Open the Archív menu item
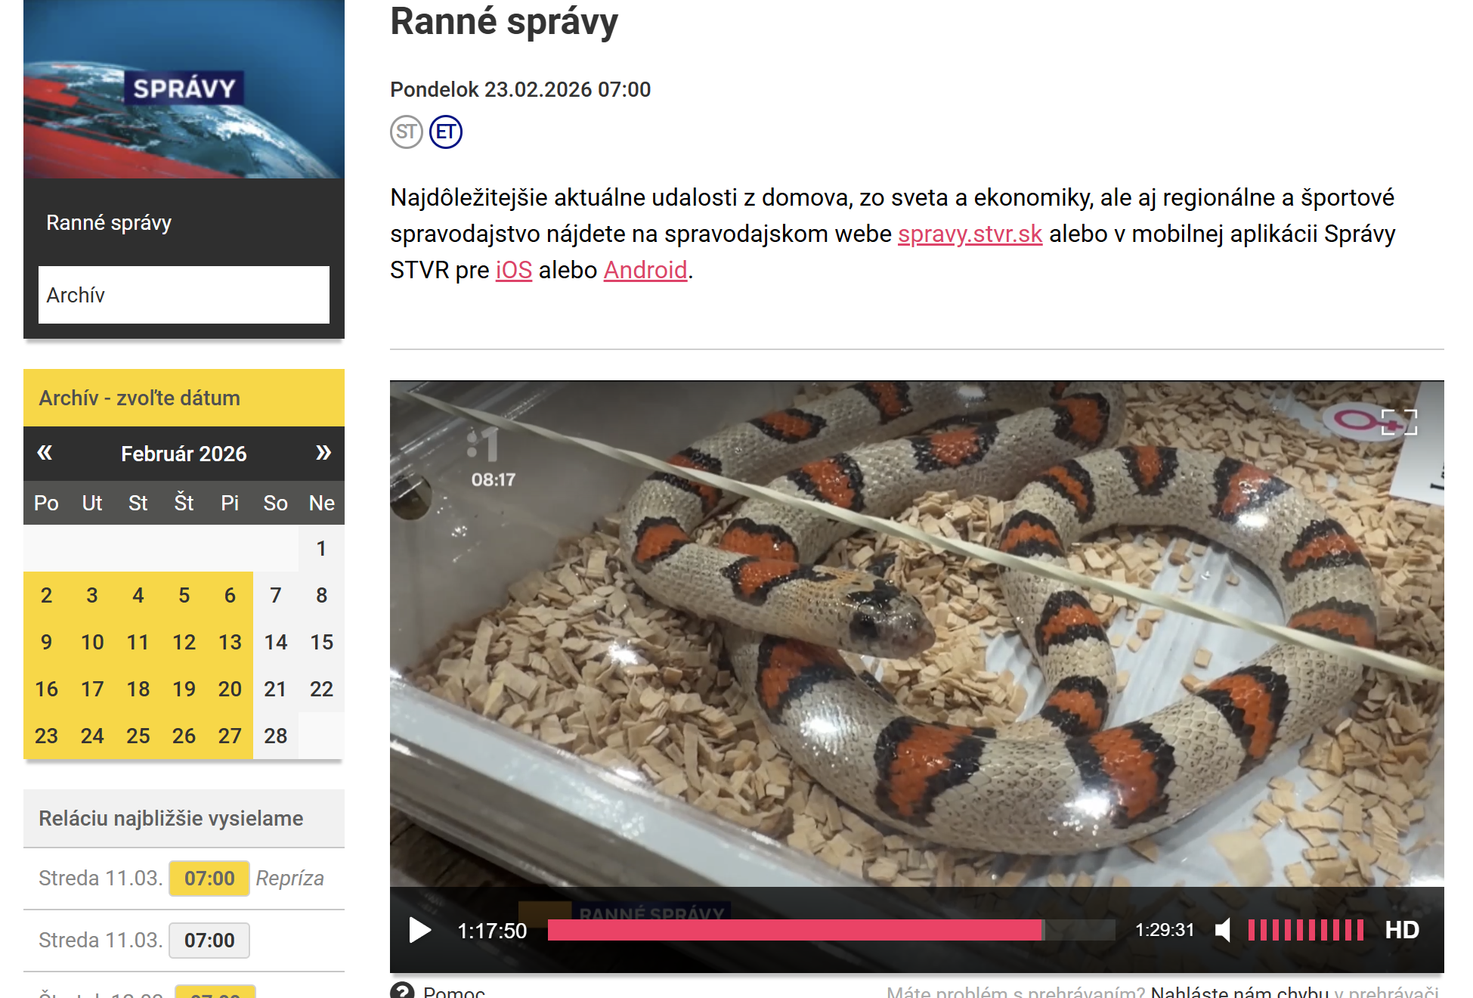1473x998 pixels. pos(184,295)
